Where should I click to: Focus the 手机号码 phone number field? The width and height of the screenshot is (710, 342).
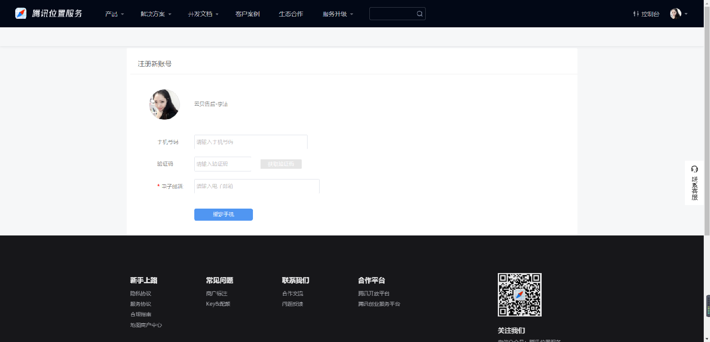pyautogui.click(x=251, y=142)
